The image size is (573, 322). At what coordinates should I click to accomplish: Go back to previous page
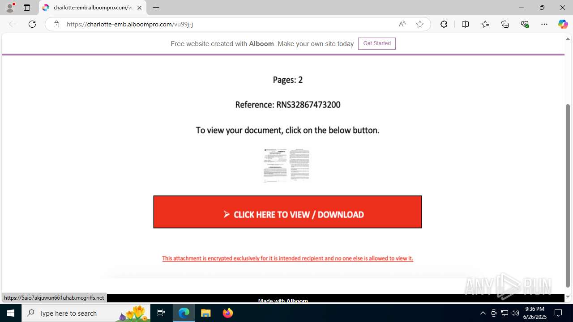click(x=13, y=24)
